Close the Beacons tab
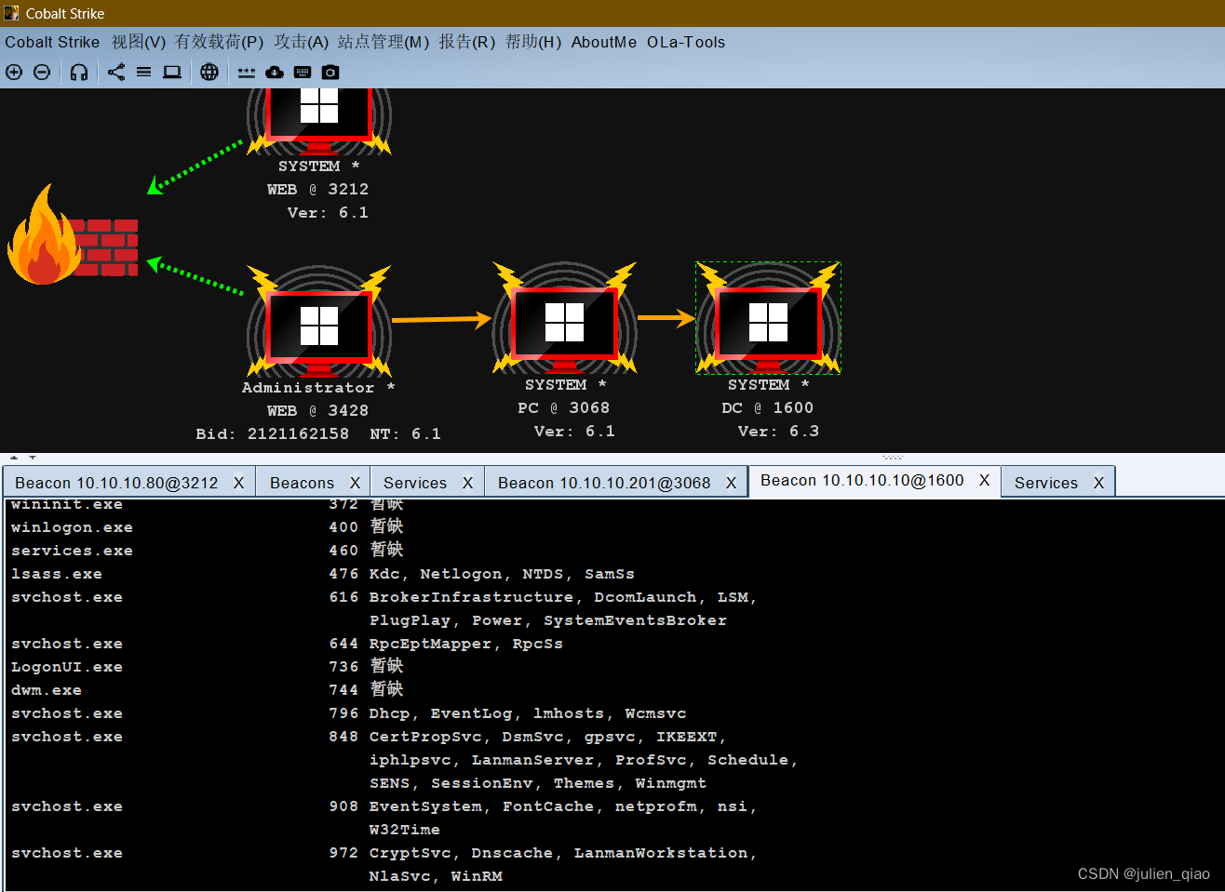This screenshot has height=892, width=1225. (x=355, y=483)
